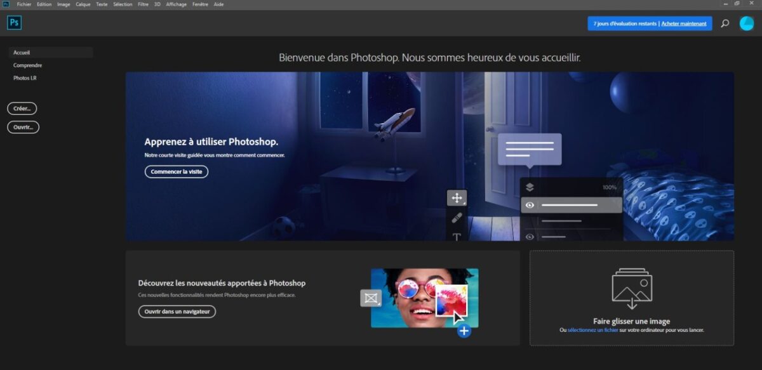The width and height of the screenshot is (762, 370).
Task: Open the search magnifier icon
Action: tap(725, 23)
